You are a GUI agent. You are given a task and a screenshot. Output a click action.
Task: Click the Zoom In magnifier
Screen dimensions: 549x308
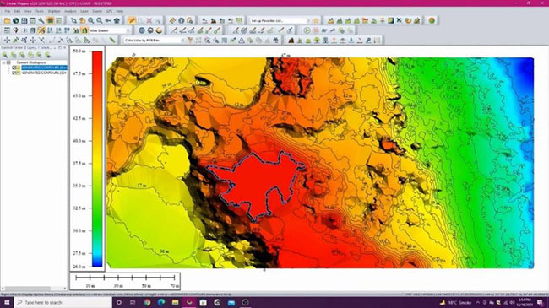tap(91, 20)
